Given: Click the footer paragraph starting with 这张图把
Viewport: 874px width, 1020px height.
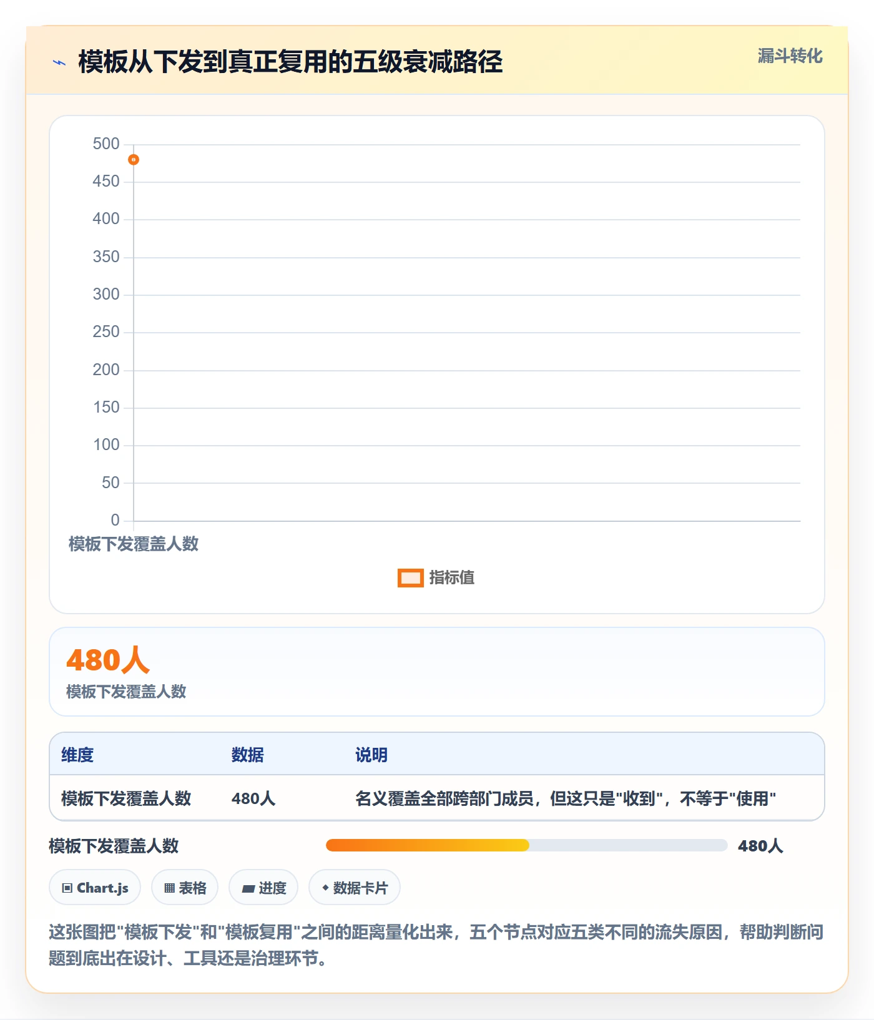Looking at the screenshot, I should point(436,944).
